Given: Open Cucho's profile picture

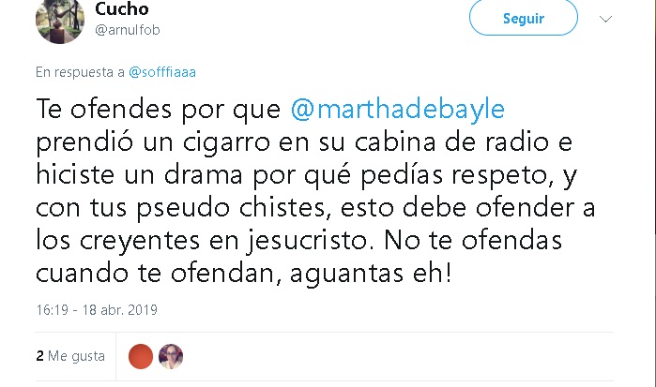Looking at the screenshot, I should (60, 20).
